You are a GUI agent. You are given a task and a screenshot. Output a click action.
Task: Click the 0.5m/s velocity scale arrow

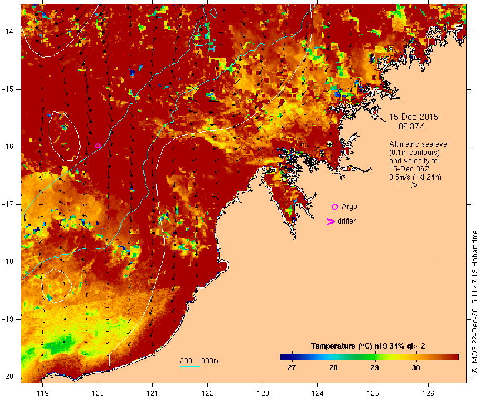[407, 185]
